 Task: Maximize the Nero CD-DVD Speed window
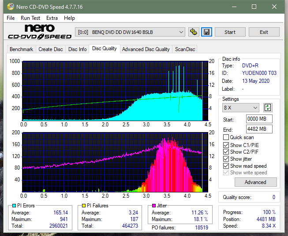(x=254, y=7)
